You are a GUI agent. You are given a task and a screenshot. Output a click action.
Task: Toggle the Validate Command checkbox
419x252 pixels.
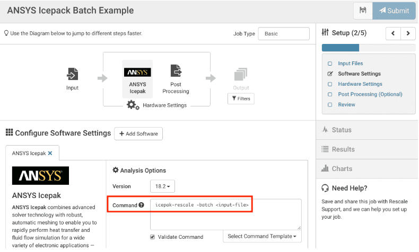(x=153, y=237)
